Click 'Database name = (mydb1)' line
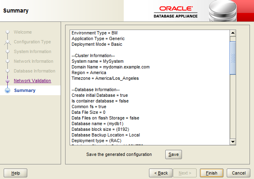Viewport: 254px width, 179px height. point(98,124)
